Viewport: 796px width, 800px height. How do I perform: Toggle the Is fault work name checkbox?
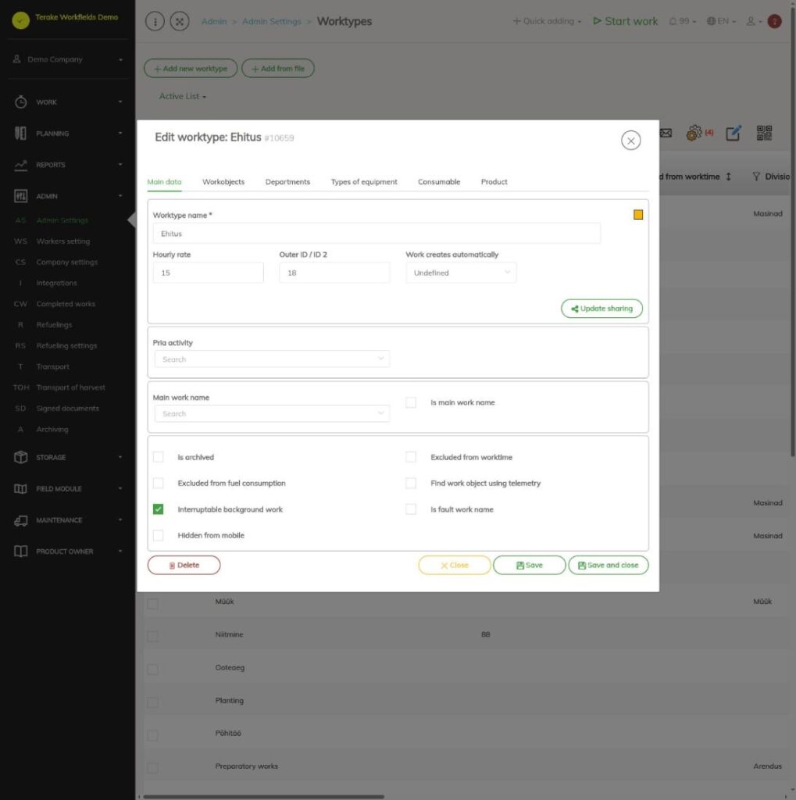411,509
